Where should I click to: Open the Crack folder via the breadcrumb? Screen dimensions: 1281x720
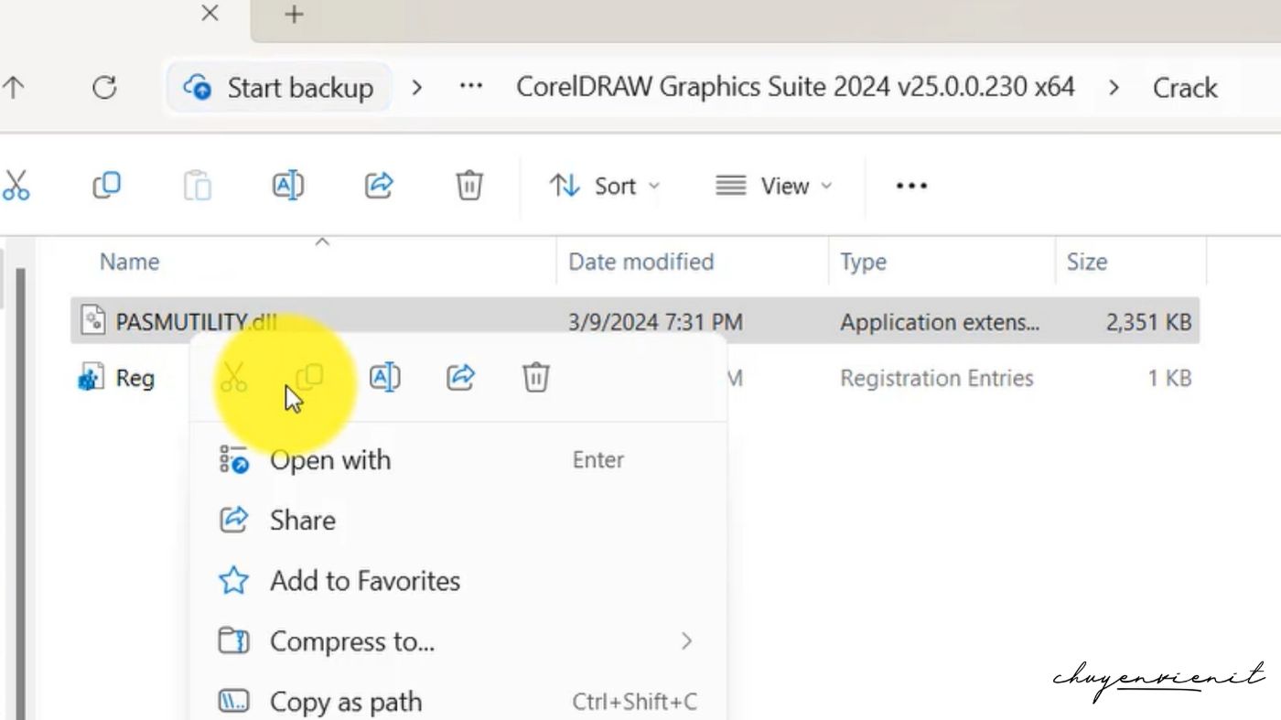1185,87
